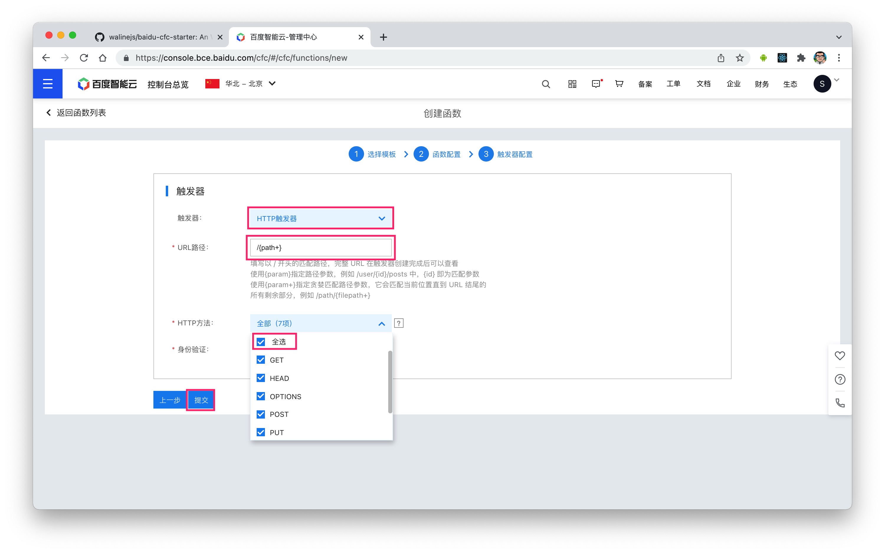Click the search magnifier icon in header
The image size is (885, 553).
coord(545,84)
